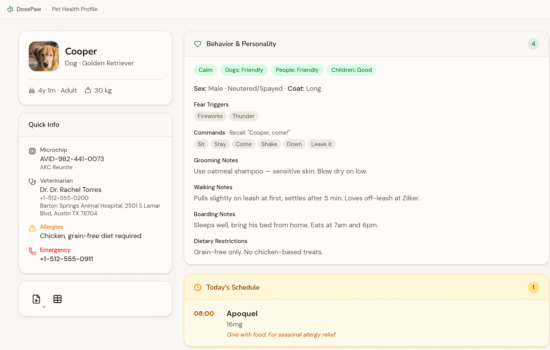This screenshot has height=350, width=550.
Task: Go to DosePaw home link
Action: pos(29,9)
